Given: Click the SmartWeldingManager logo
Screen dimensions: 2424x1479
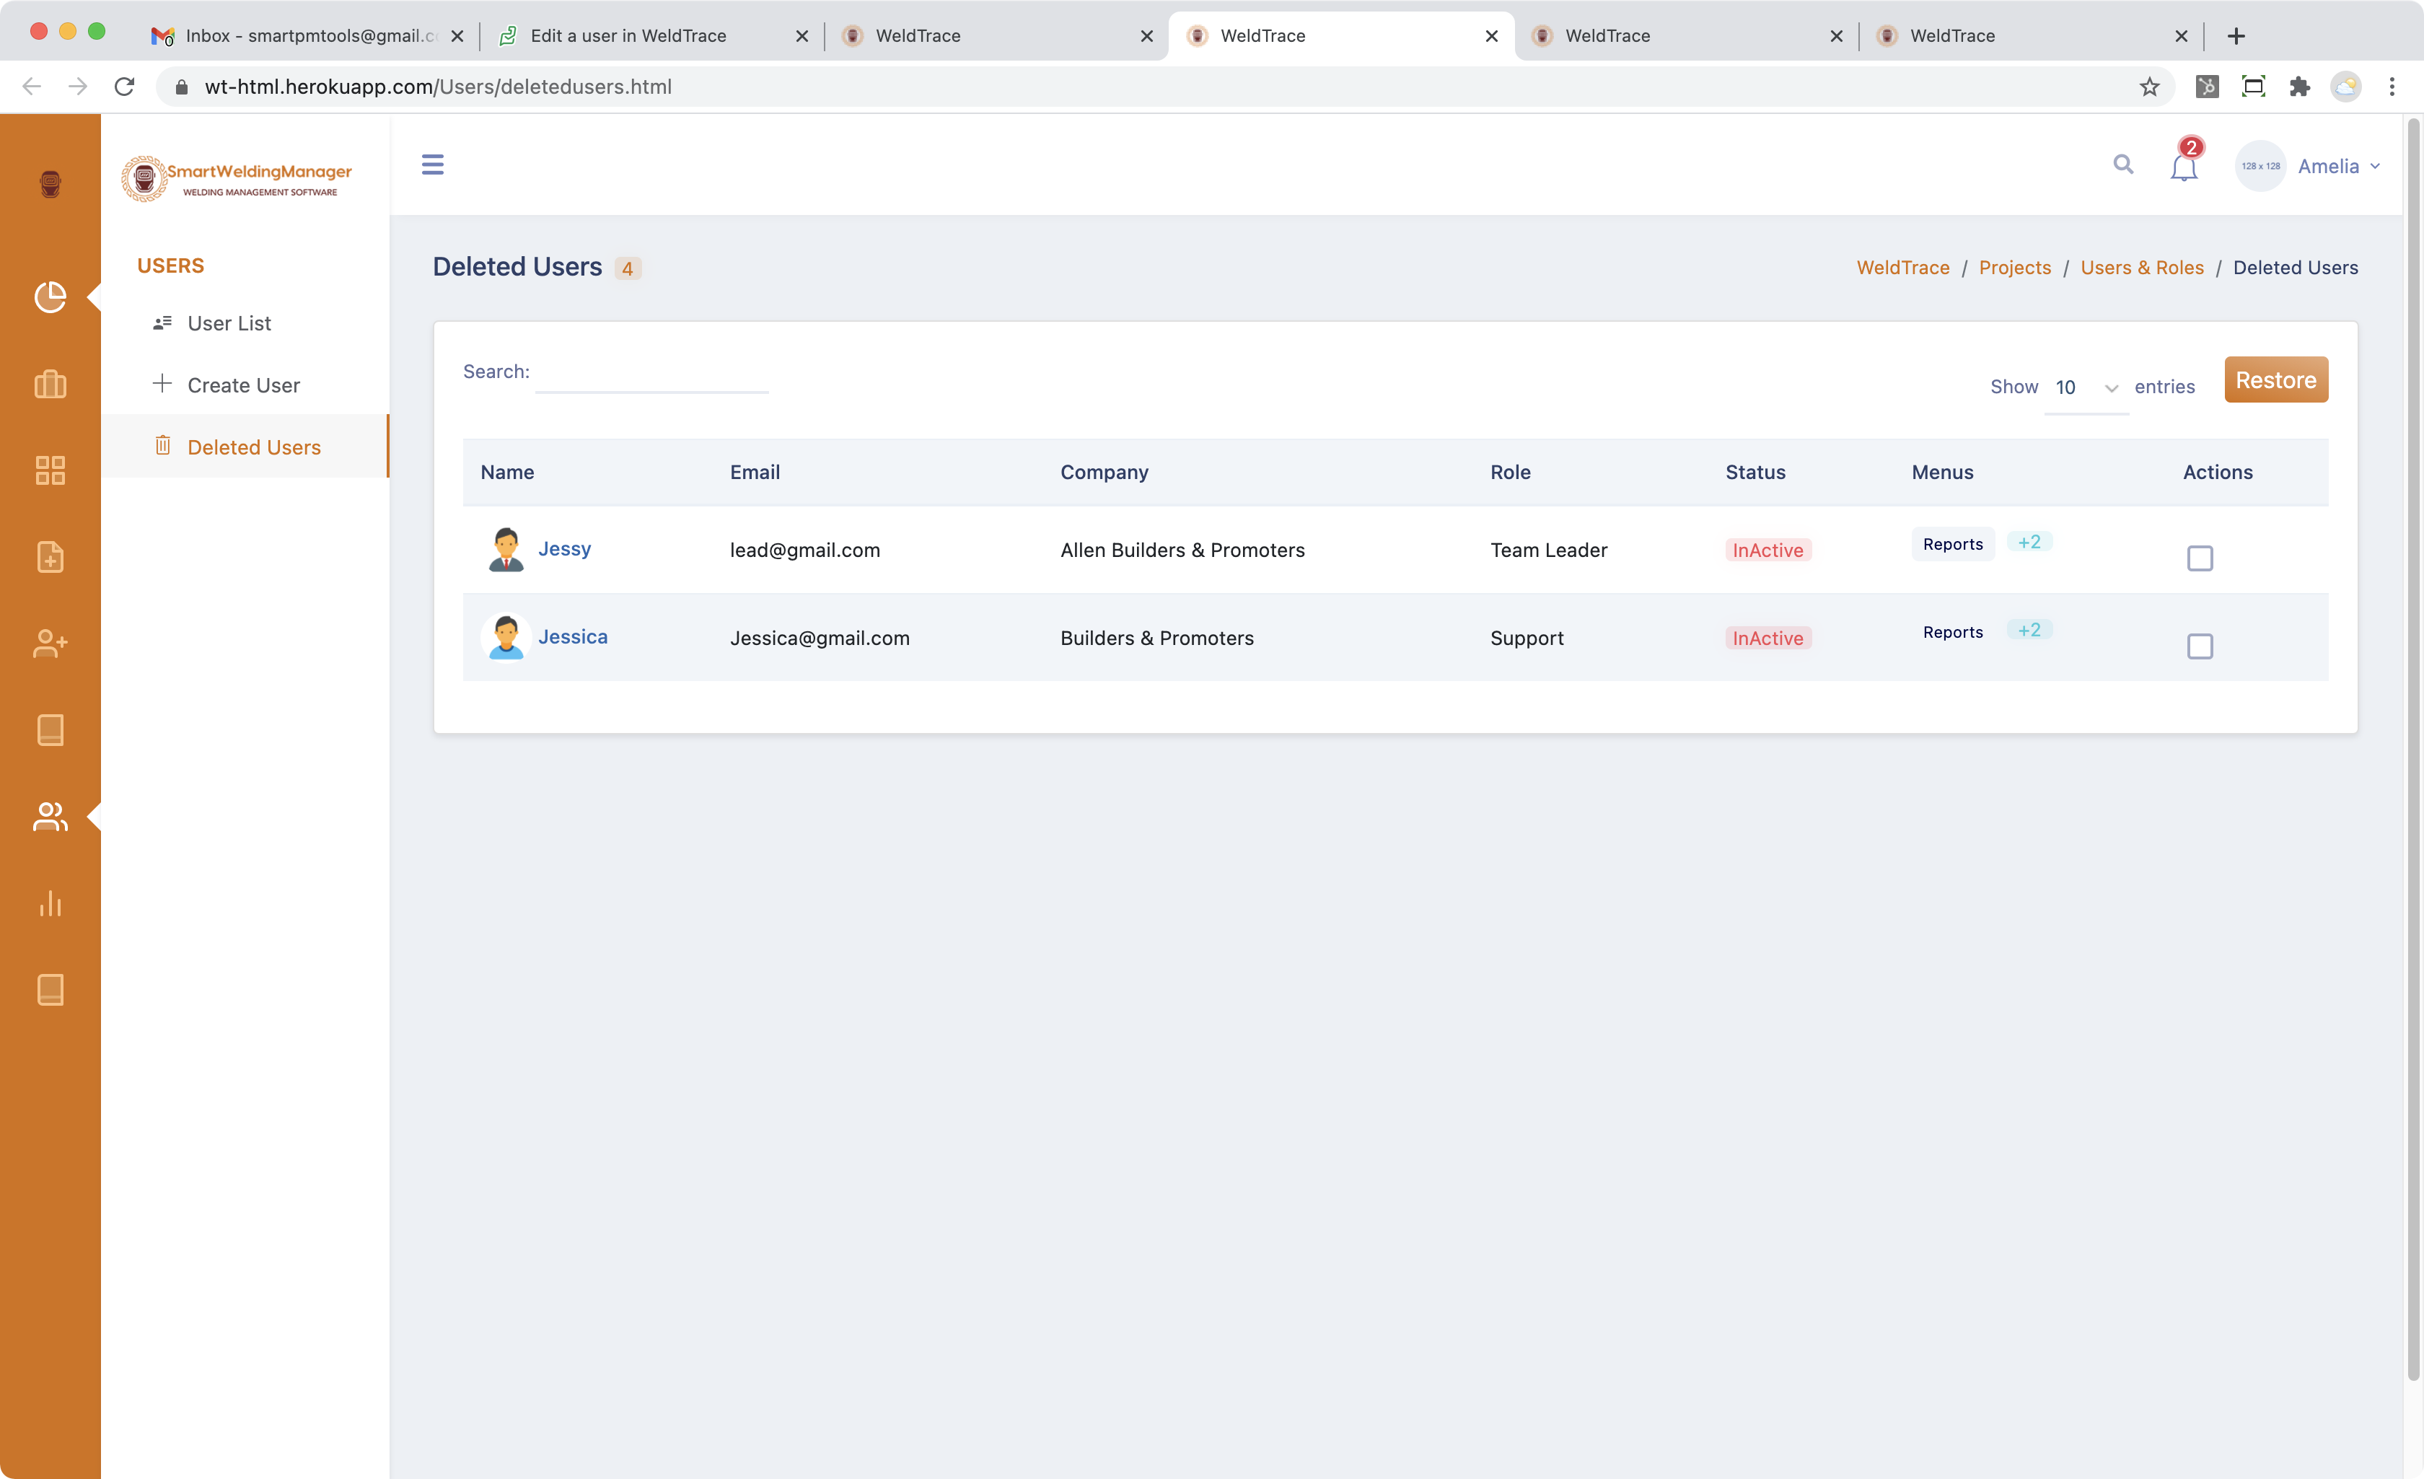Looking at the screenshot, I should (236, 179).
